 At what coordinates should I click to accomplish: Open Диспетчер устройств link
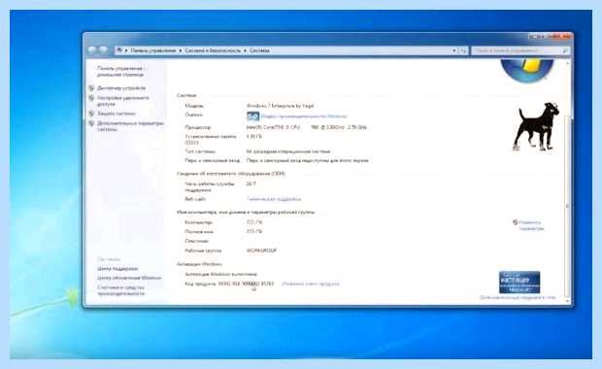click(121, 88)
